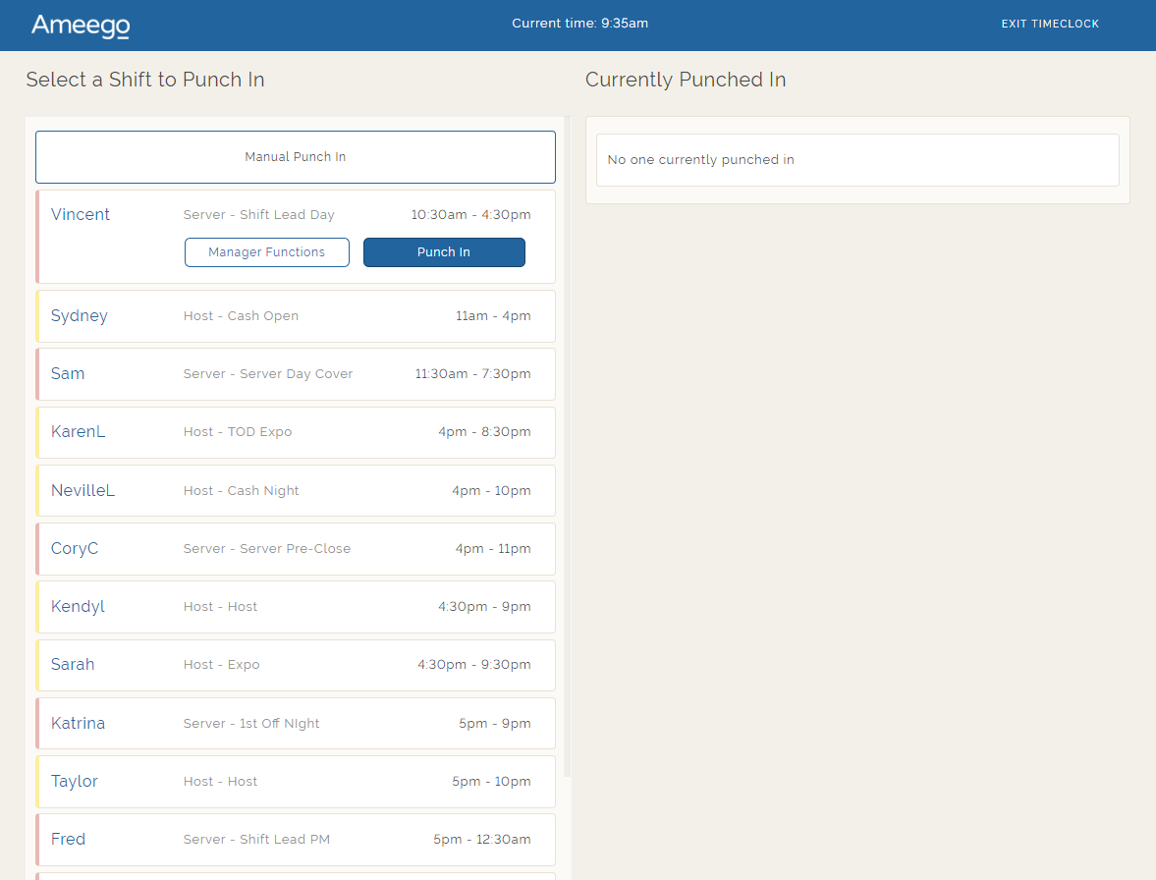Open Manual Punch In
Image resolution: width=1156 pixels, height=880 pixels.
[295, 157]
